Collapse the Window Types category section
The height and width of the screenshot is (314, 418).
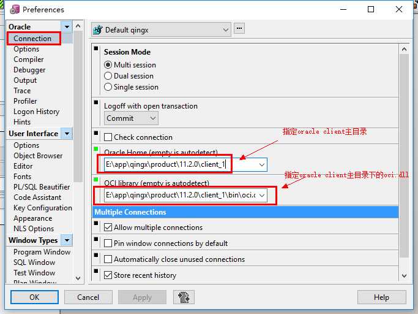67,240
